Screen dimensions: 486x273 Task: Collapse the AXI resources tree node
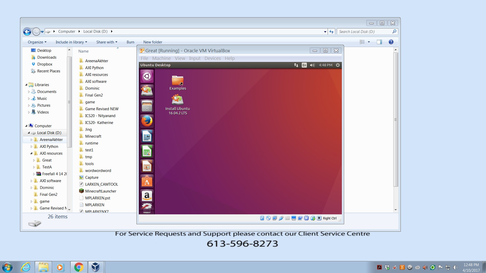(31, 153)
